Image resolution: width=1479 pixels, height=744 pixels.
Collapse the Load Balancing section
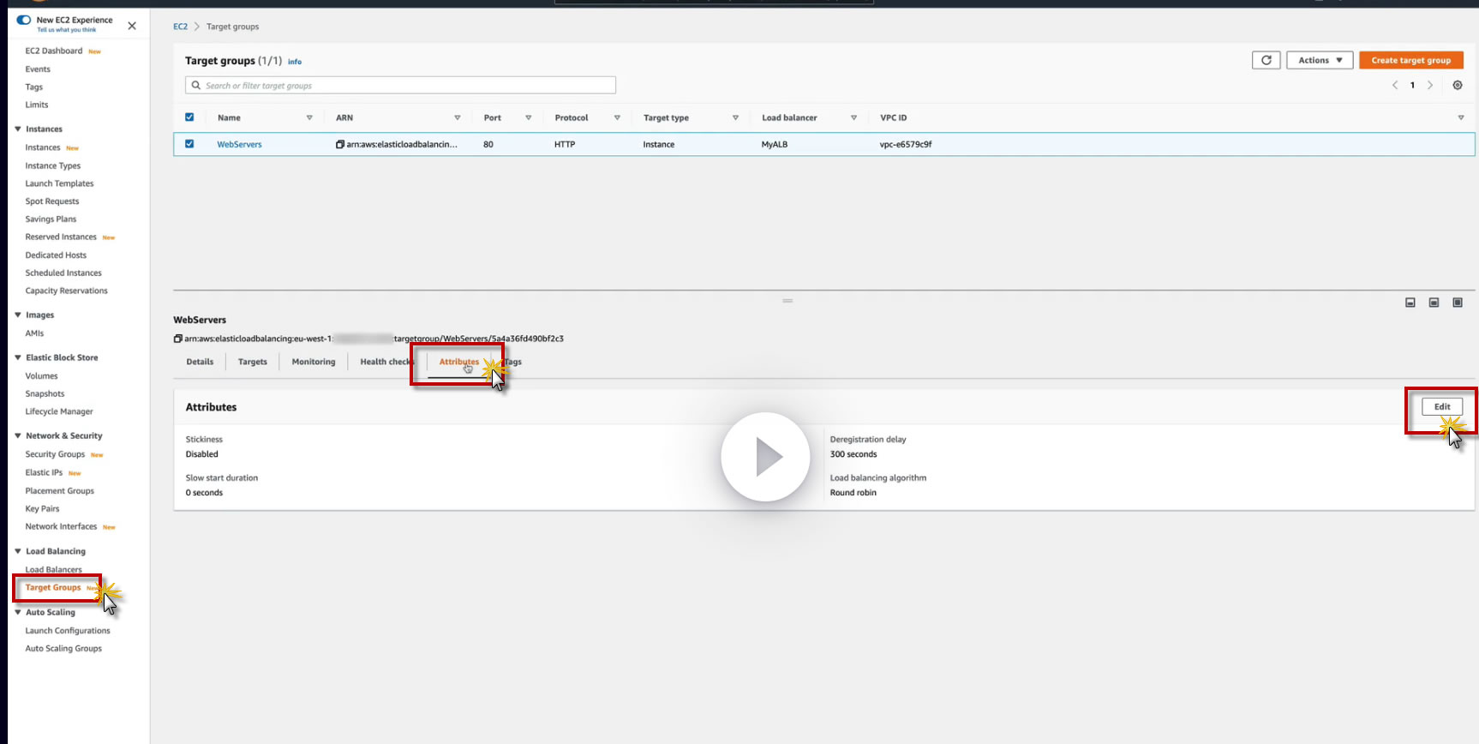pyautogui.click(x=18, y=551)
